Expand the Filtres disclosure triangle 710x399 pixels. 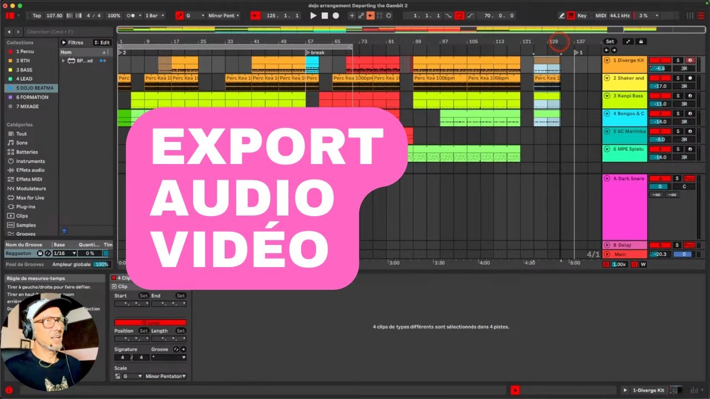click(64, 43)
